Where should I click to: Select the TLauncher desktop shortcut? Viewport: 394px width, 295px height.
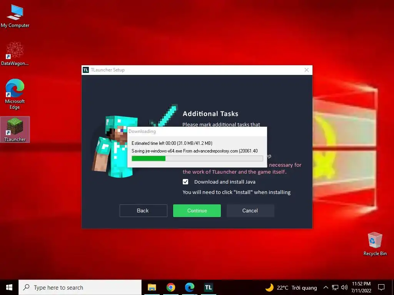tap(15, 129)
